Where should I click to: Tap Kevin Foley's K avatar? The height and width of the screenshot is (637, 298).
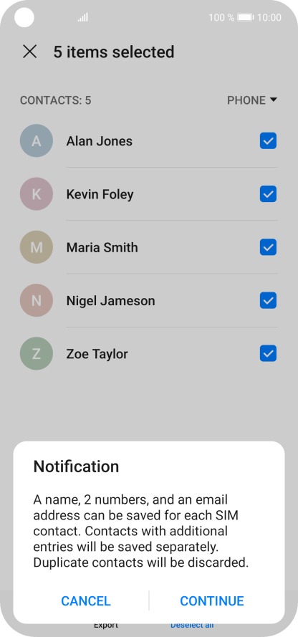36,194
